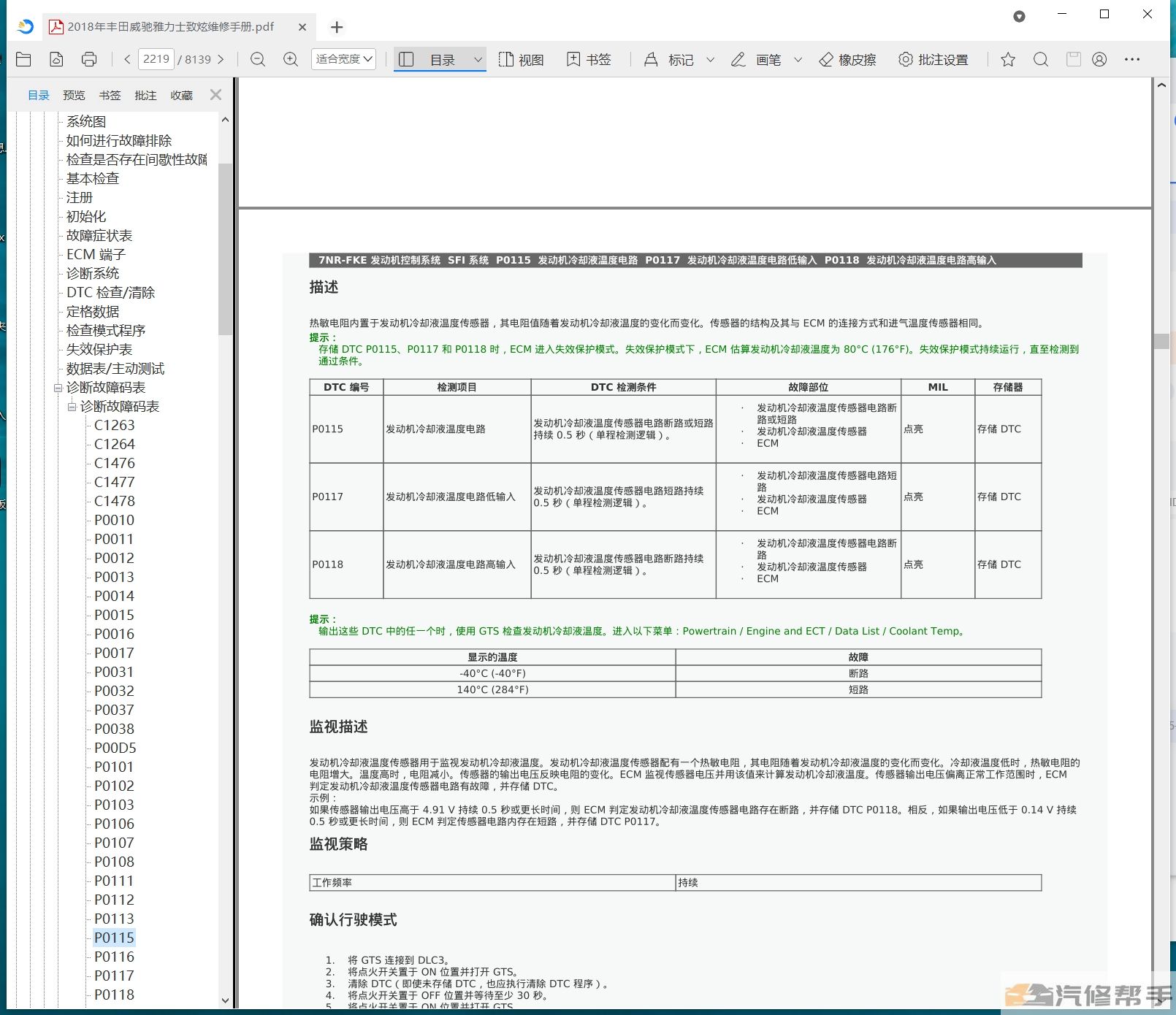This screenshot has height=1015, width=1176.
Task: Open the 适合宽度 zoom mode dropdown
Action: [344, 59]
